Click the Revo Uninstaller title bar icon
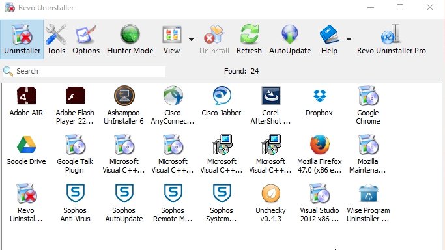445x250 pixels. [9, 7]
